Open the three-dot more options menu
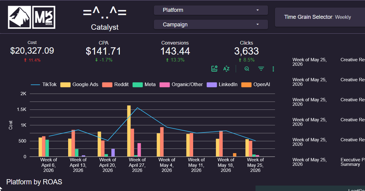Image resolution: width=365 pixels, height=191 pixels. [273, 69]
